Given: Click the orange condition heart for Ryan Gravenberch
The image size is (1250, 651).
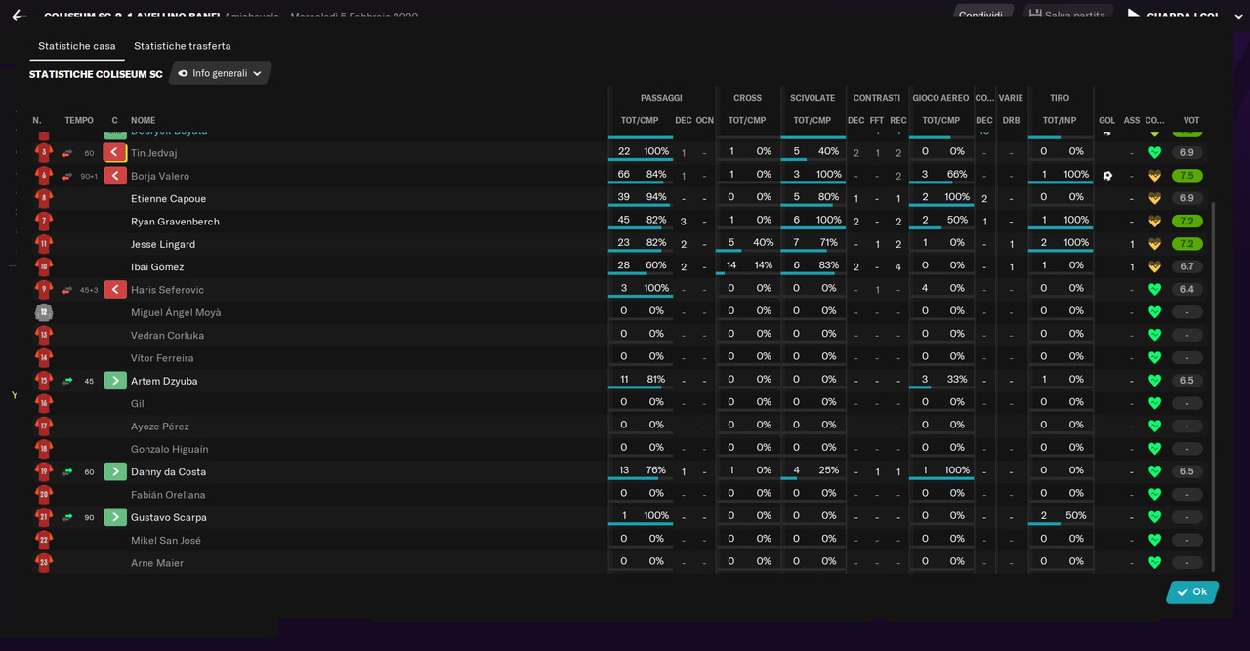Looking at the screenshot, I should tap(1154, 222).
